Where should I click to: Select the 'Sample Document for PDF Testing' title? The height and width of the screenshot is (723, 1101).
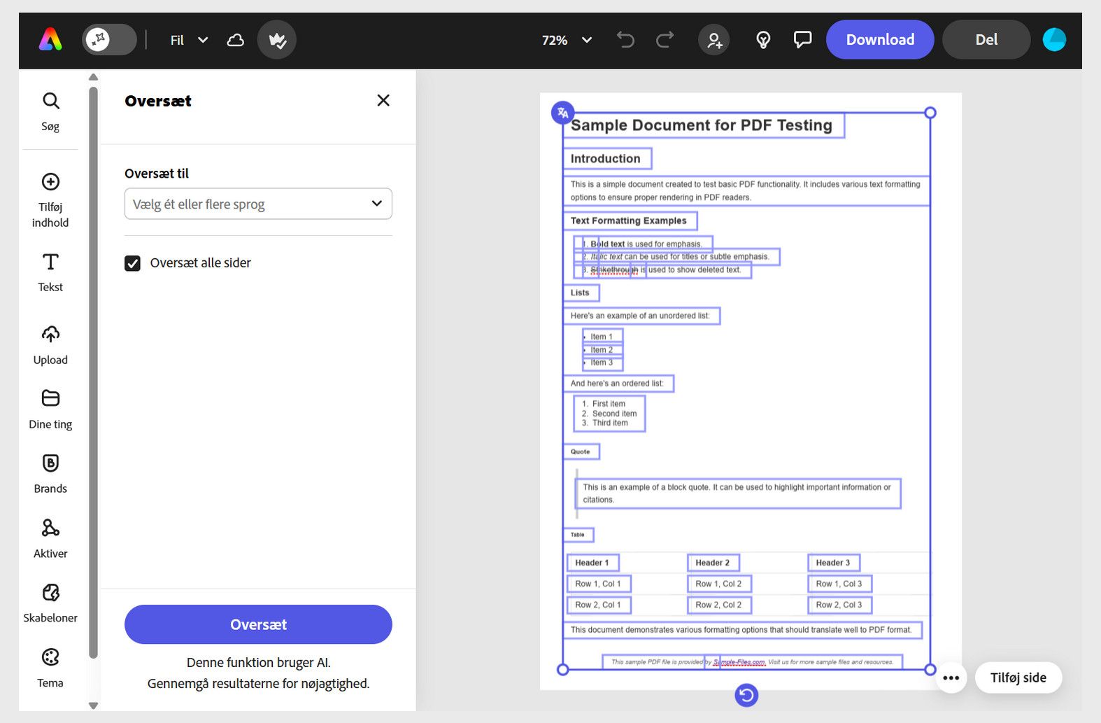(704, 125)
